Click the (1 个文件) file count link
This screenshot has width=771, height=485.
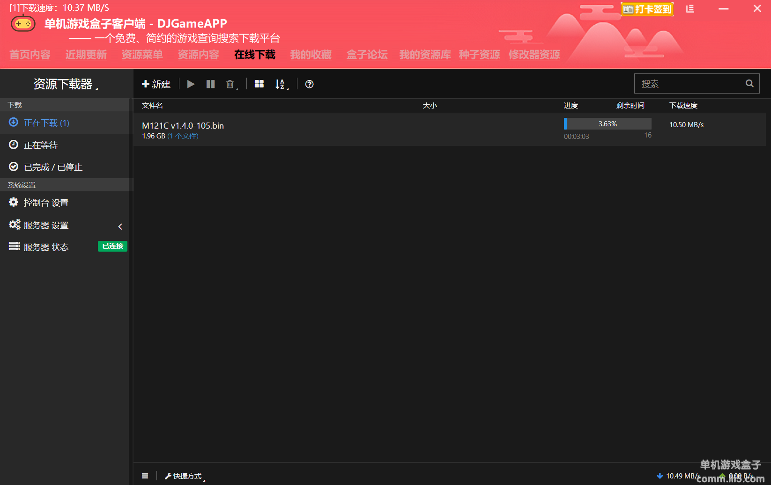(183, 136)
